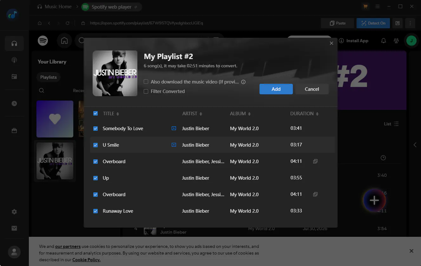Uncheck the U Smile checkbox
This screenshot has height=266, width=421.
95,145
